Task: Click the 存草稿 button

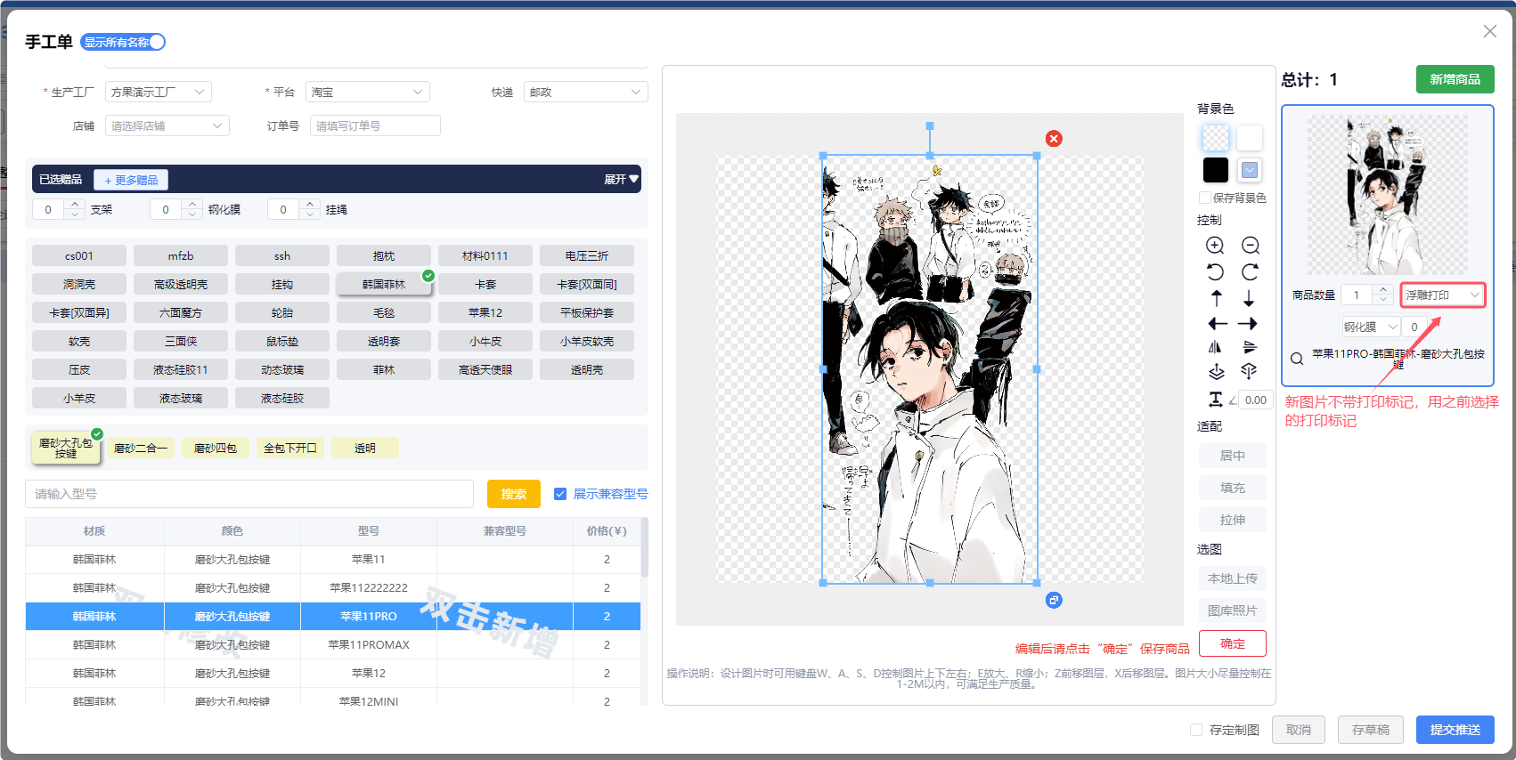Action: (1371, 730)
